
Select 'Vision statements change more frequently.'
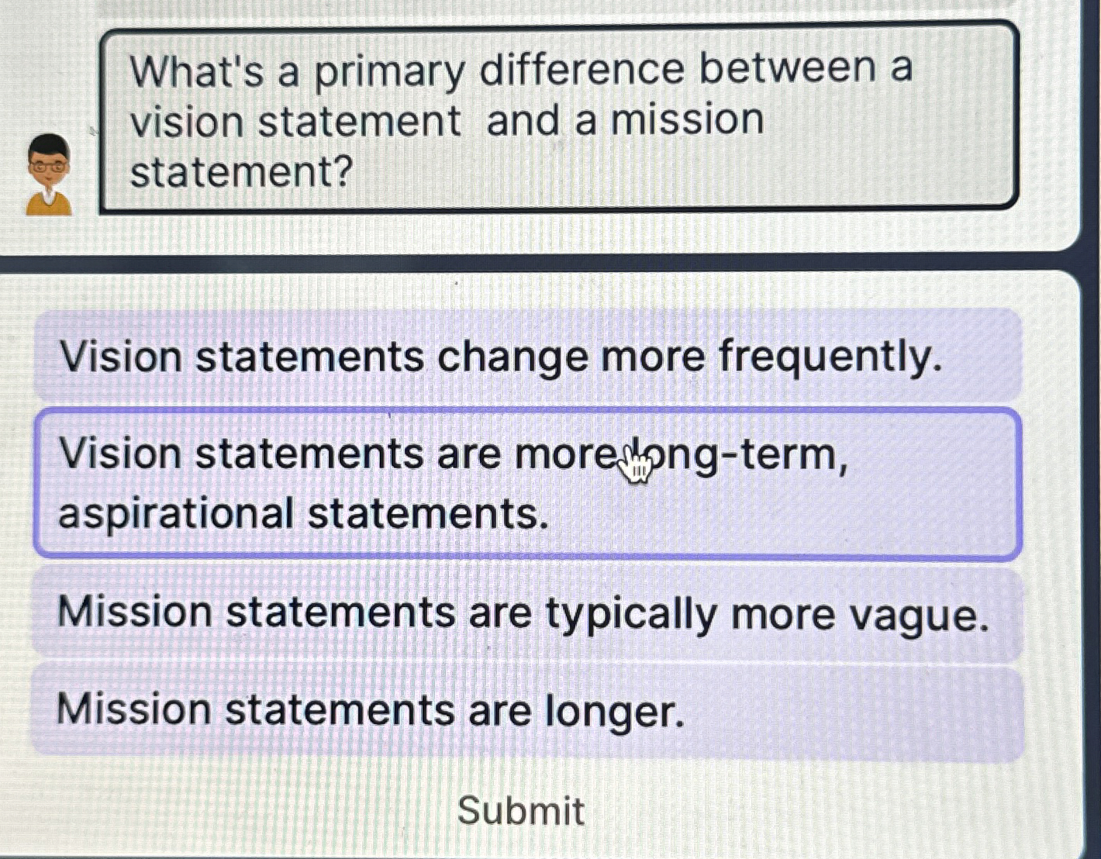(x=527, y=357)
